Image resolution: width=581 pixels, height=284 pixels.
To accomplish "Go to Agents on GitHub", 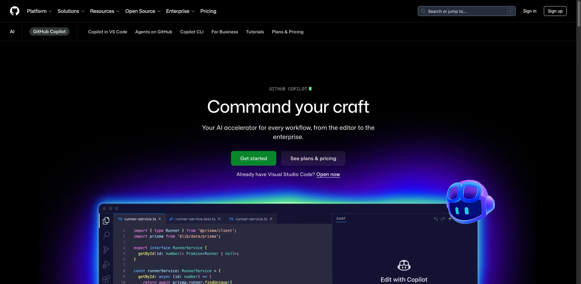I will point(153,32).
